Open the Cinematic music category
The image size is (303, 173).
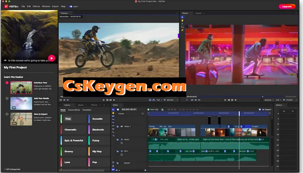73,130
